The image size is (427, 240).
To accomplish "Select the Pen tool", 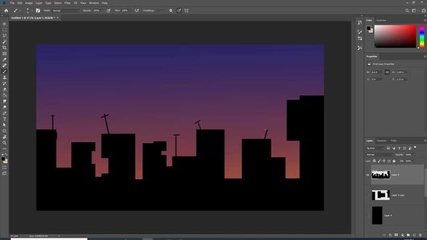I will coord(5,113).
